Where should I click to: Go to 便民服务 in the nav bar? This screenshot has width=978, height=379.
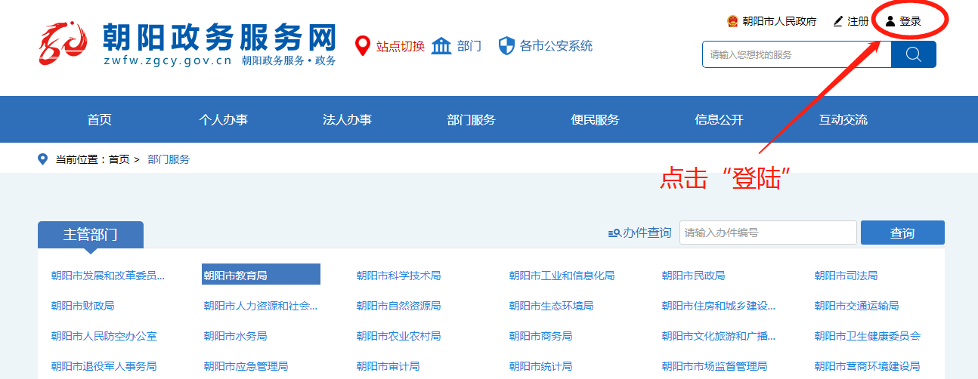[595, 120]
